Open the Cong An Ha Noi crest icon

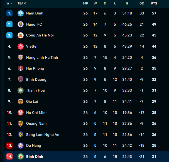click(21, 35)
